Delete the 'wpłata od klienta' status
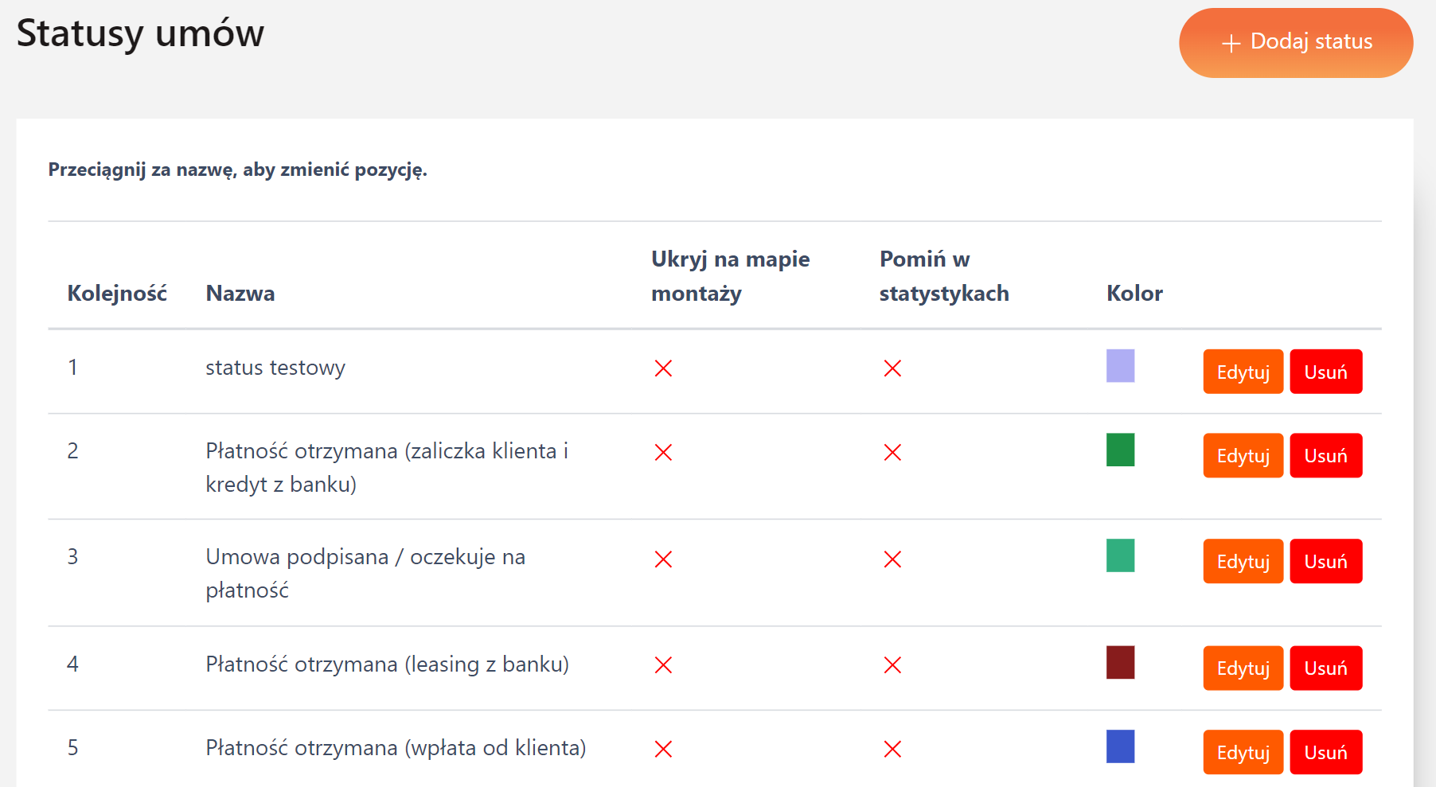Image resolution: width=1436 pixels, height=787 pixels. (x=1325, y=752)
